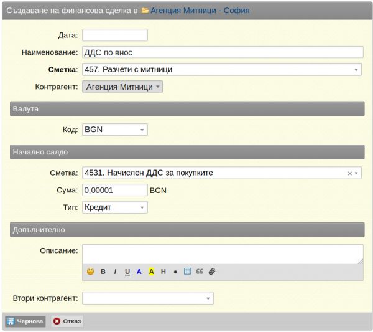Open the Тип Кредит dropdown
Screen dimensions: 373x332
(x=115, y=207)
